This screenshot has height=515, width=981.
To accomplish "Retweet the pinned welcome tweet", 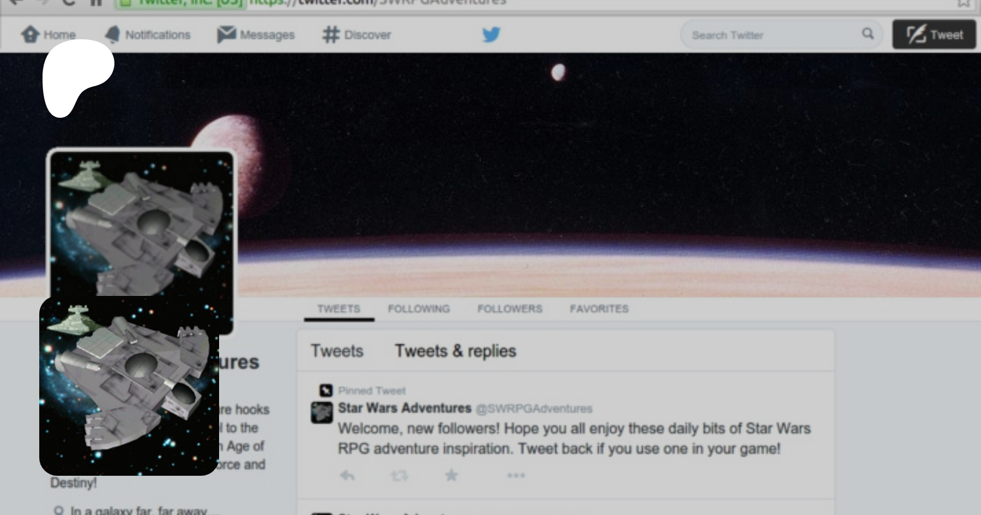I will click(x=399, y=476).
